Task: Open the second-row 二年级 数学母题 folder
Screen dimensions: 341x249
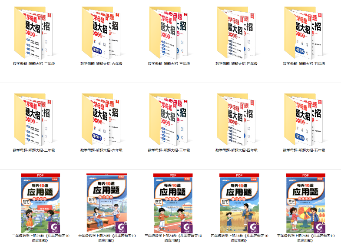Action: (33, 118)
